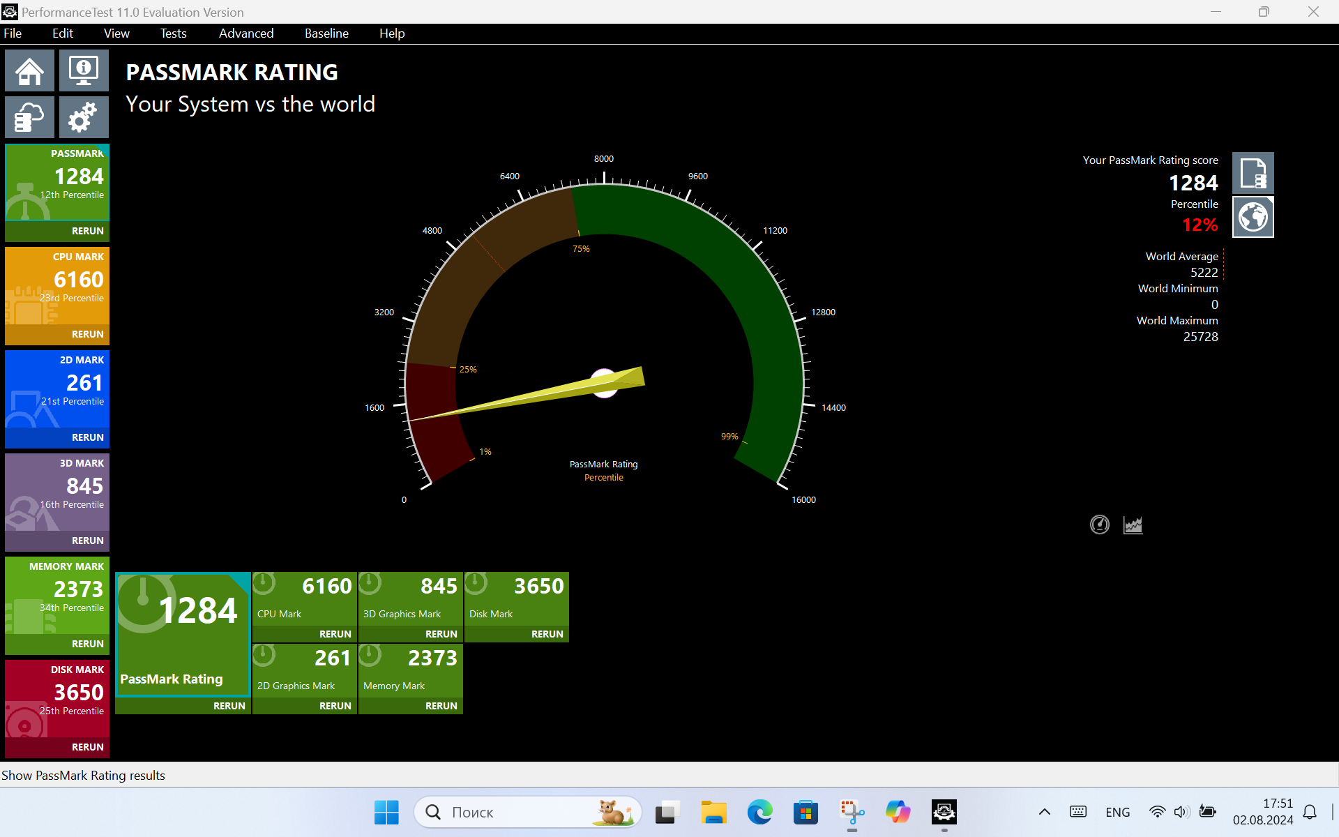Select the Memory Mark sidebar tile
Screen dimensions: 1339x837
57,595
